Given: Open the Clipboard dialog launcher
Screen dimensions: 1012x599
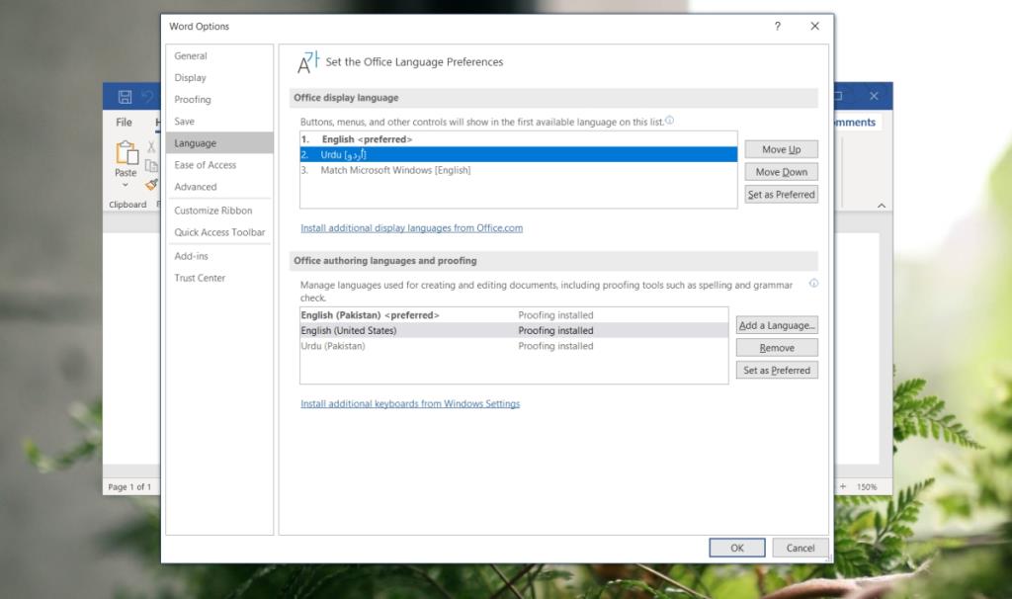Looking at the screenshot, I should pyautogui.click(x=154, y=205).
